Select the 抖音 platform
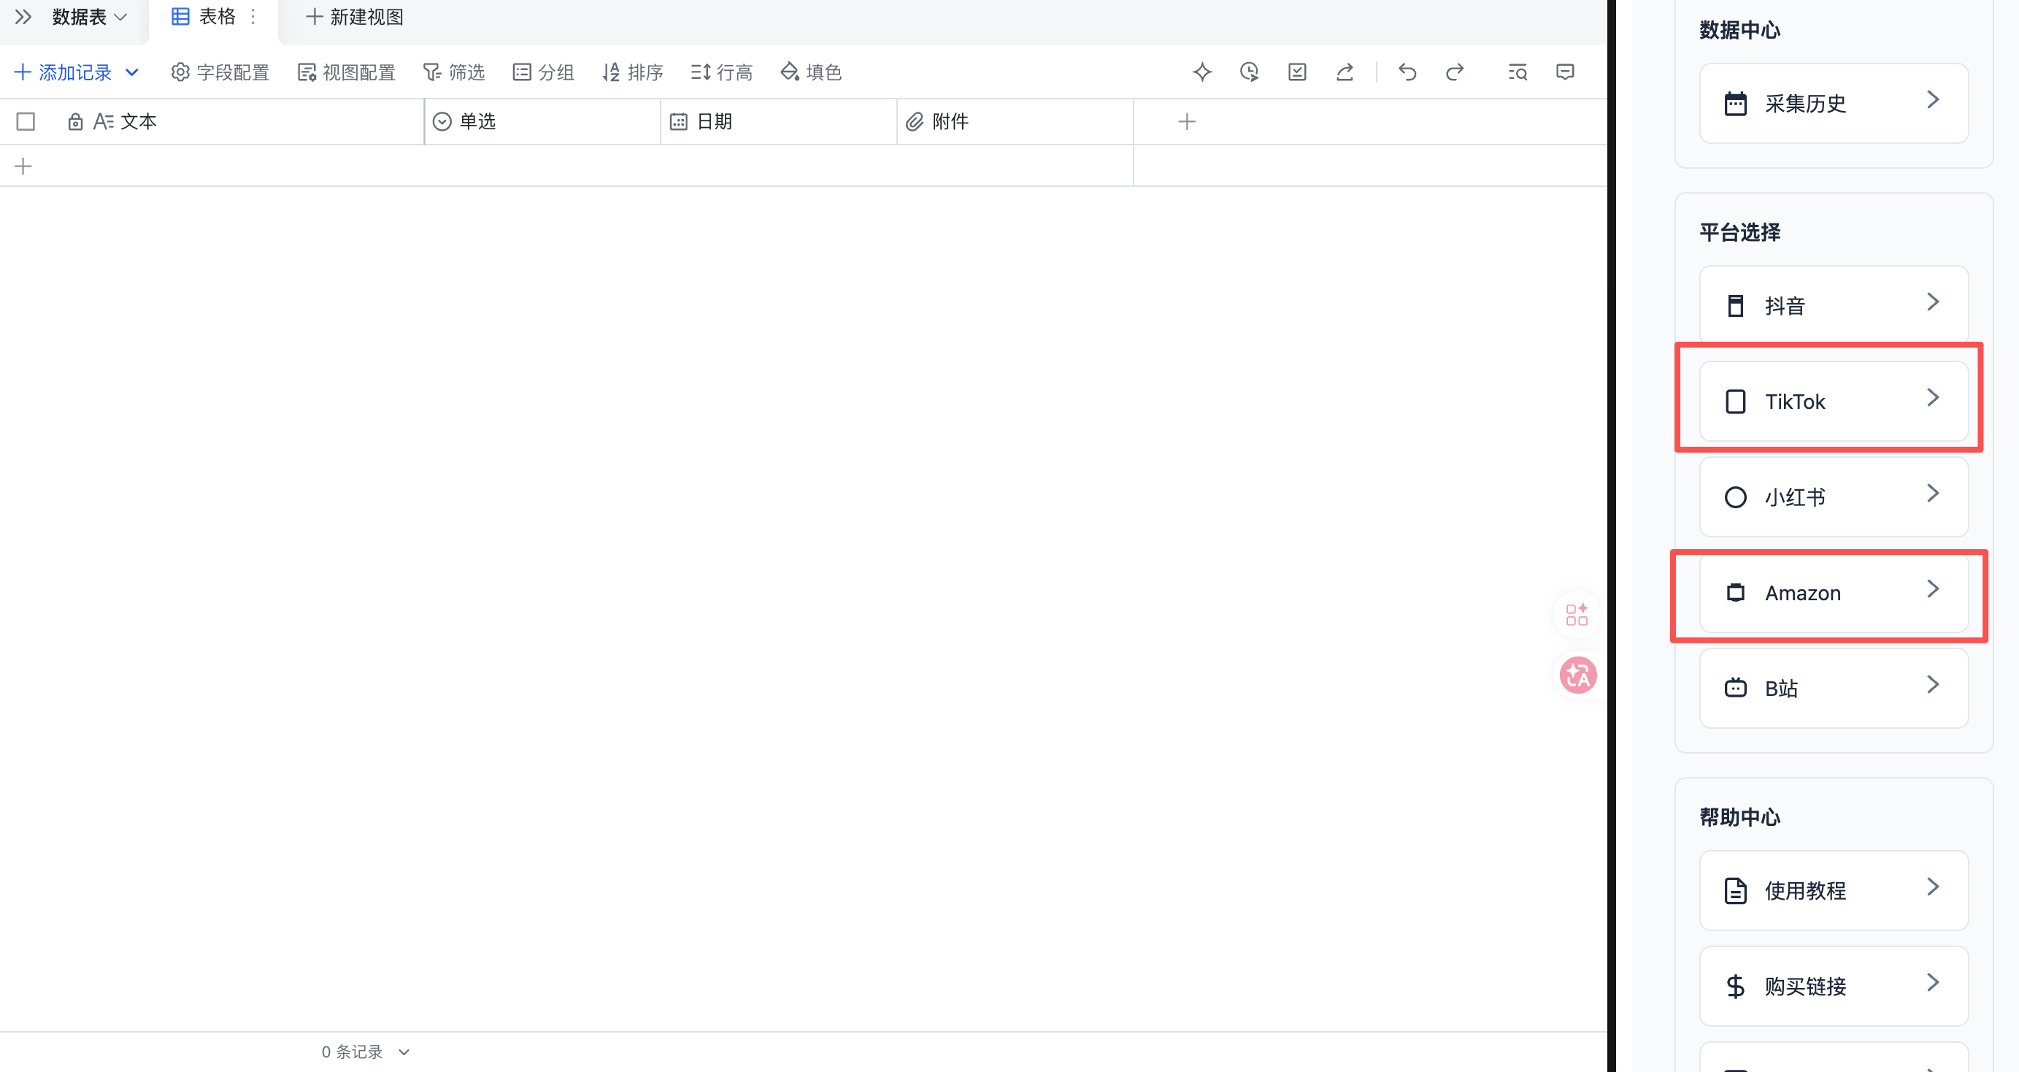2019x1072 pixels. 1834,305
